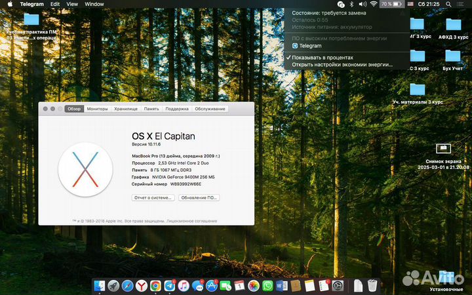
Task: Open Finder from the Dock
Action: 100,286
